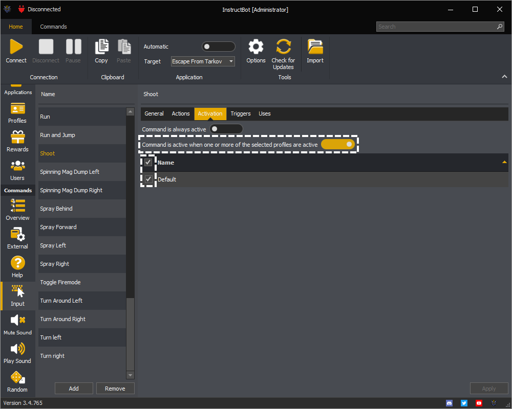Open the Triggers tab
Viewport: 512px width, 409px height.
tap(241, 114)
